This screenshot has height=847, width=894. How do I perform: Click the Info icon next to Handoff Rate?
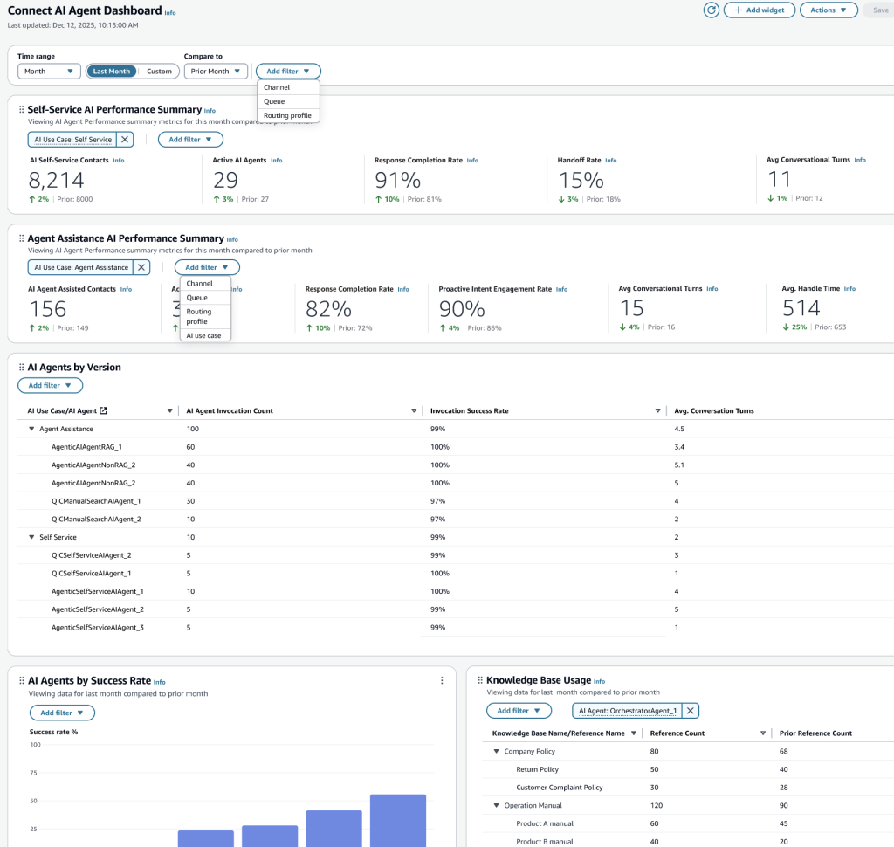[610, 160]
